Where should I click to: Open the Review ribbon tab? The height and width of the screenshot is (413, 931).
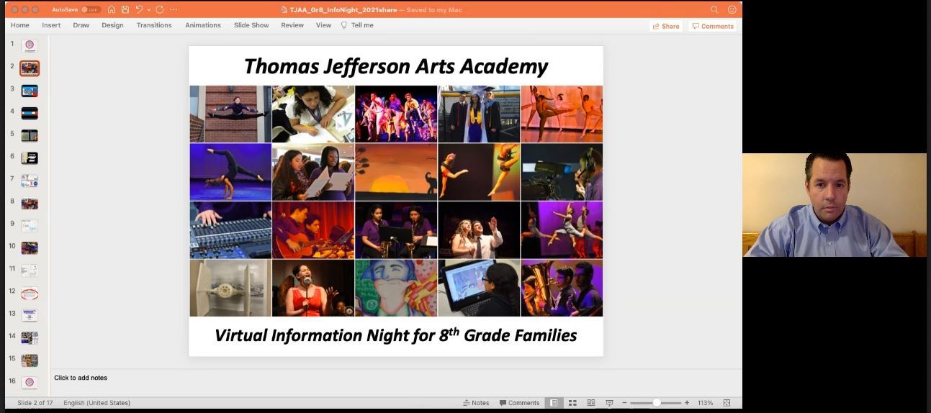coord(292,25)
